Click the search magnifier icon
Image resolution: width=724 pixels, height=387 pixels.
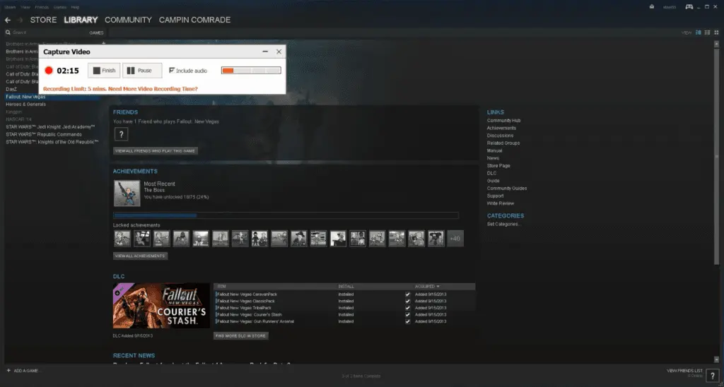(8, 32)
